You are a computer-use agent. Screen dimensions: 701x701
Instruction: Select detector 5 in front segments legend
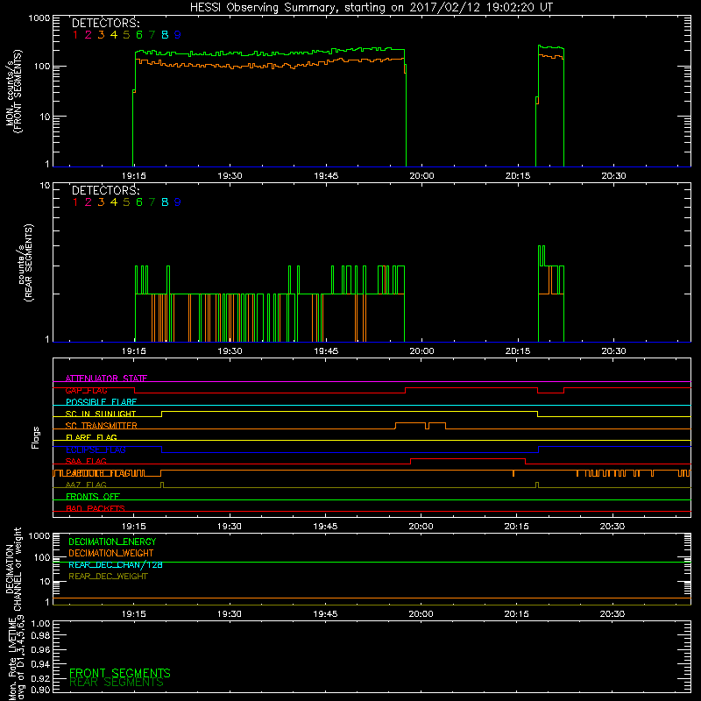tap(126, 35)
